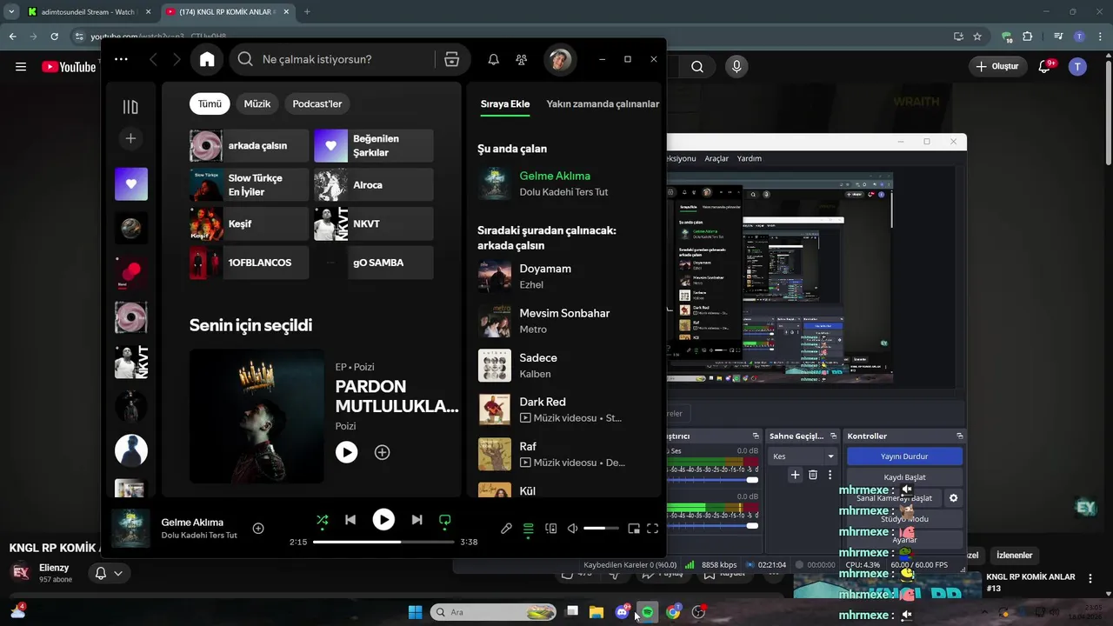The height and width of the screenshot is (626, 1113).
Task: Open YouTube notifications bell
Action: coord(1045,66)
